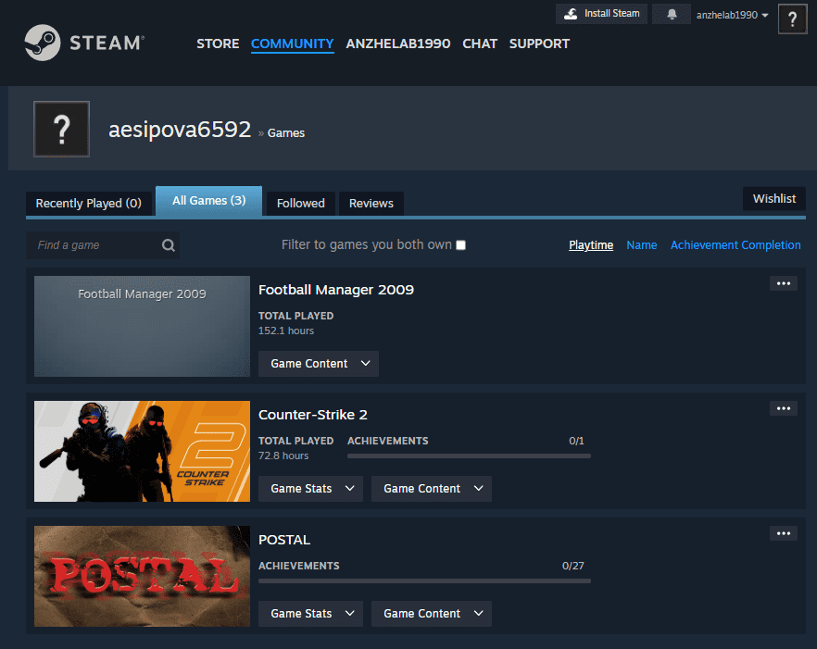Sort the games list by Name
Viewport: 817px width, 649px height.
click(x=642, y=244)
